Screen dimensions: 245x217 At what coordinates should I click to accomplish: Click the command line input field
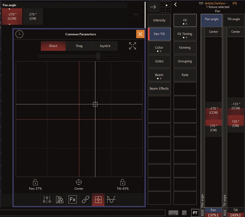coord(83,213)
